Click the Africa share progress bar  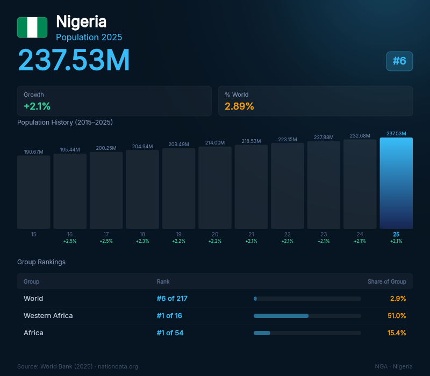[307, 333]
